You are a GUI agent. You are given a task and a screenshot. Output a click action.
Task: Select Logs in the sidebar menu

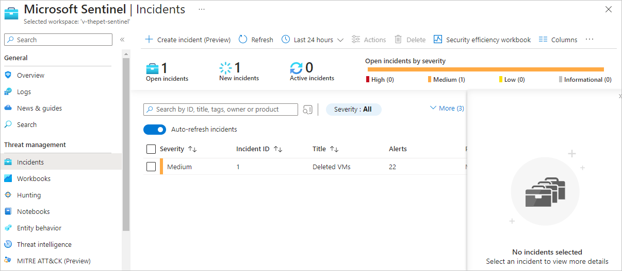pyautogui.click(x=24, y=92)
